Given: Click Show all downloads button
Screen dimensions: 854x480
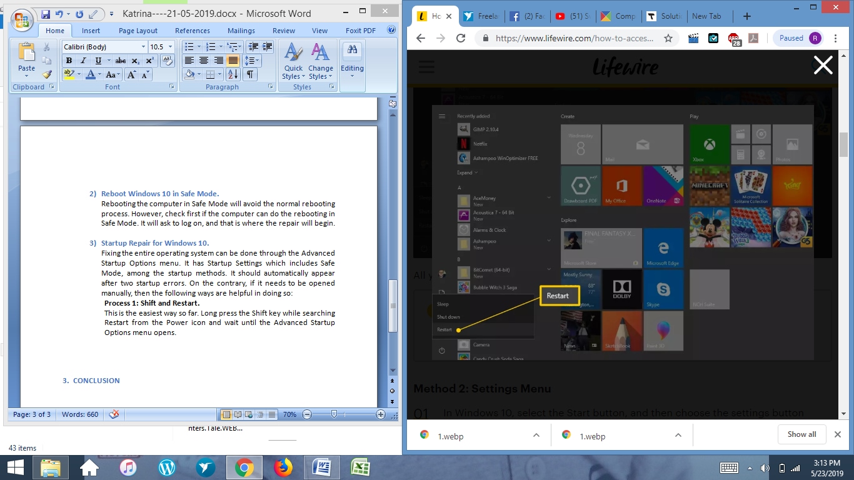Looking at the screenshot, I should (801, 434).
